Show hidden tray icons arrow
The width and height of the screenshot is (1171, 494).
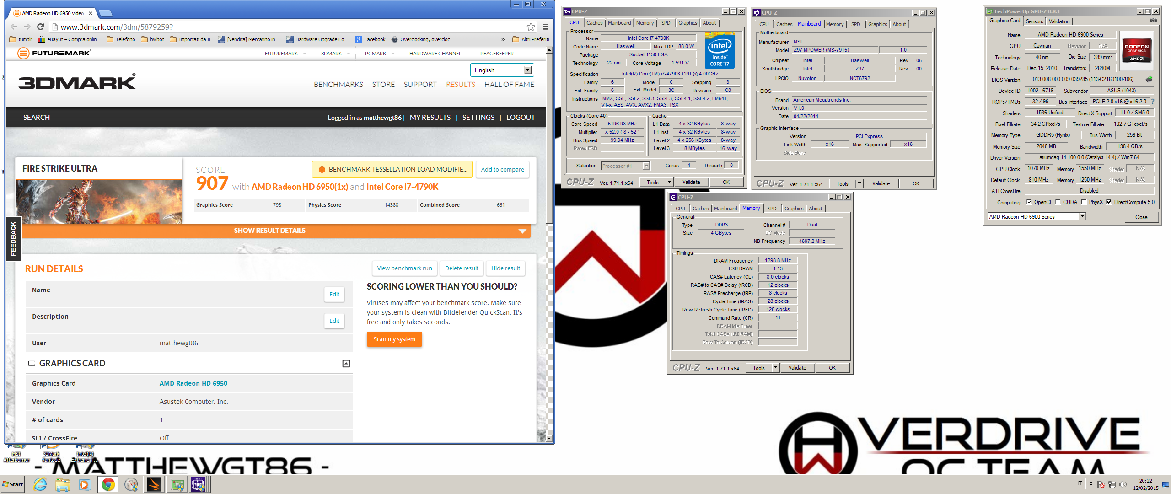[x=1091, y=484]
